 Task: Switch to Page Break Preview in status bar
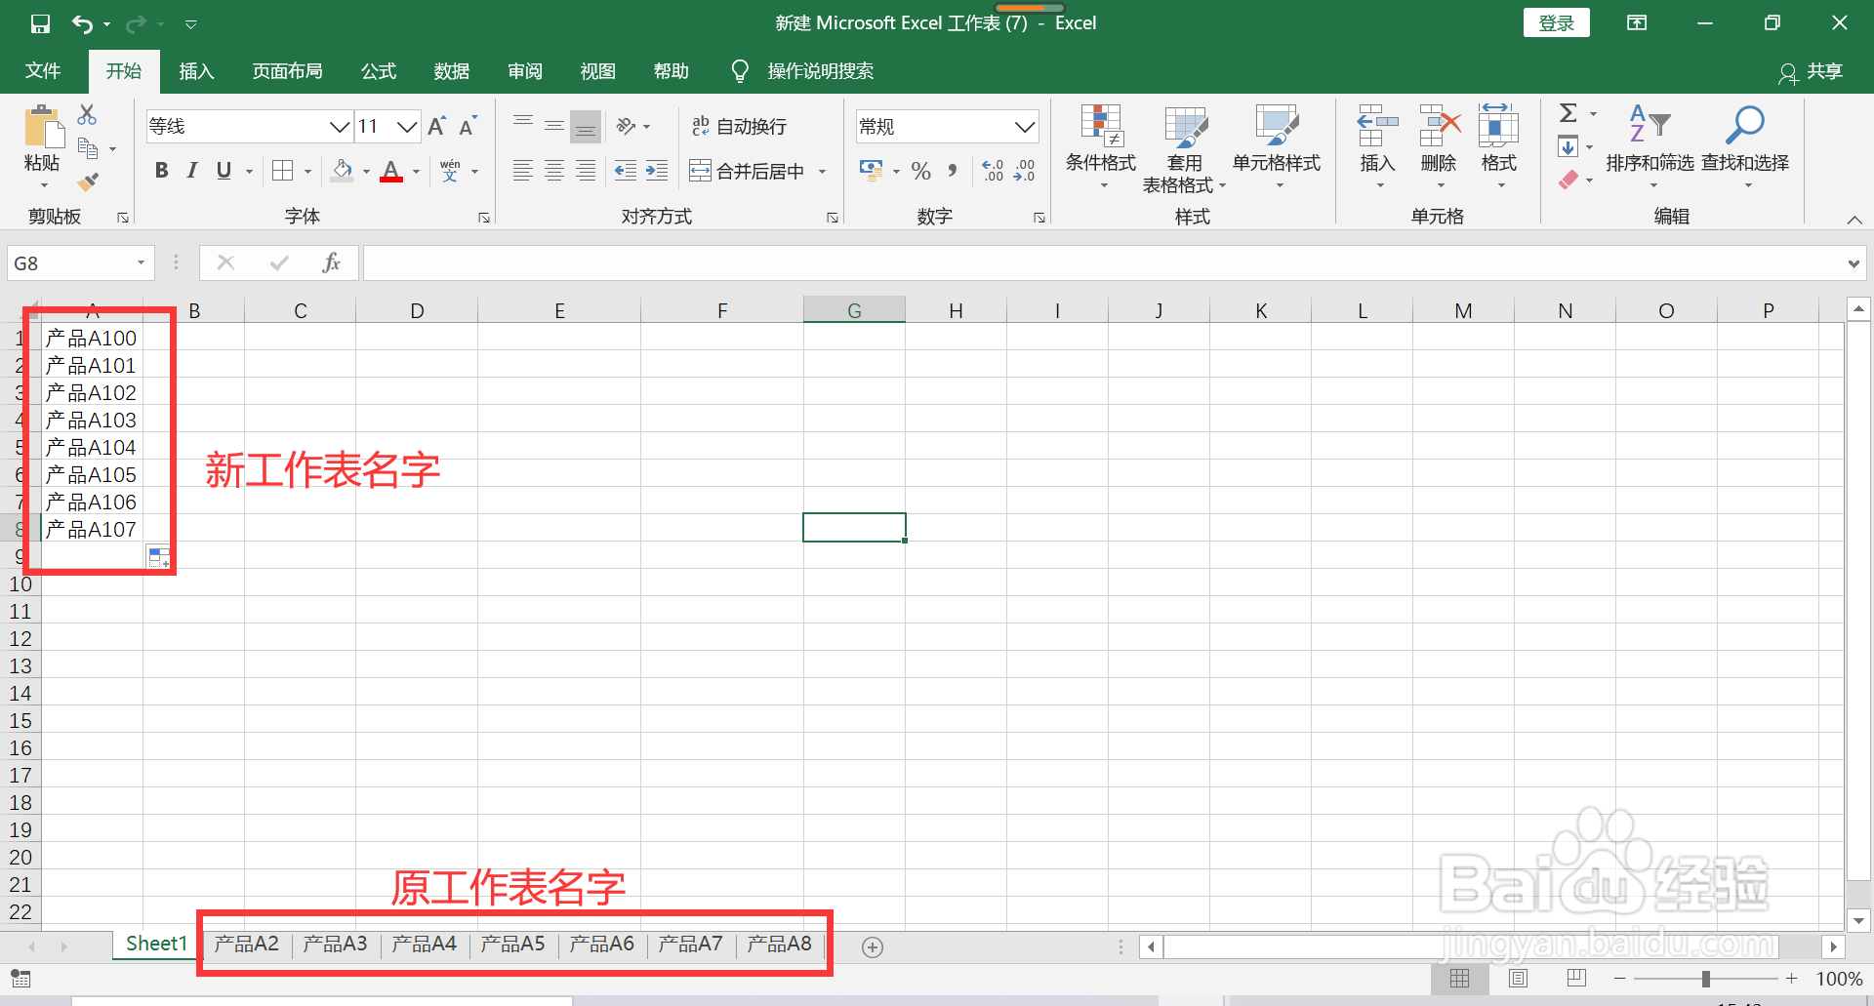pyautogui.click(x=1576, y=978)
